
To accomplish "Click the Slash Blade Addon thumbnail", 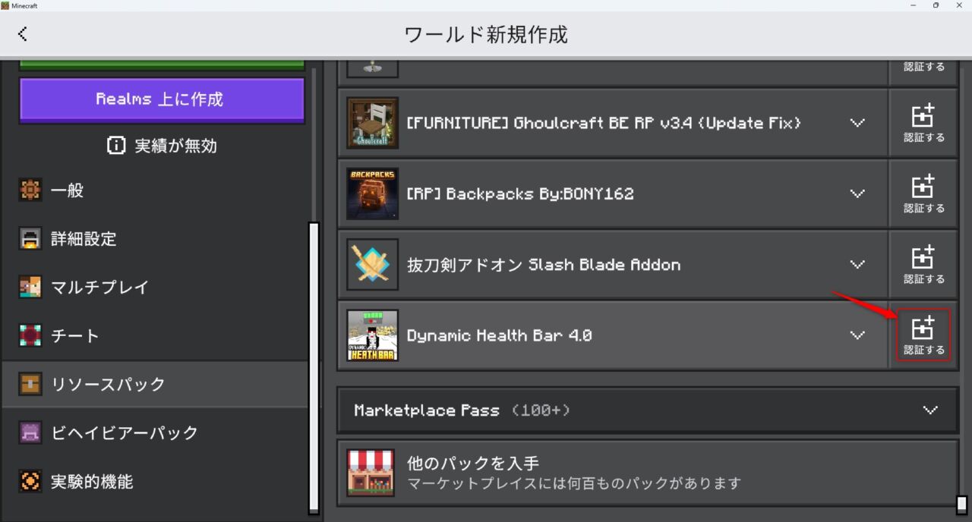I will pos(372,265).
